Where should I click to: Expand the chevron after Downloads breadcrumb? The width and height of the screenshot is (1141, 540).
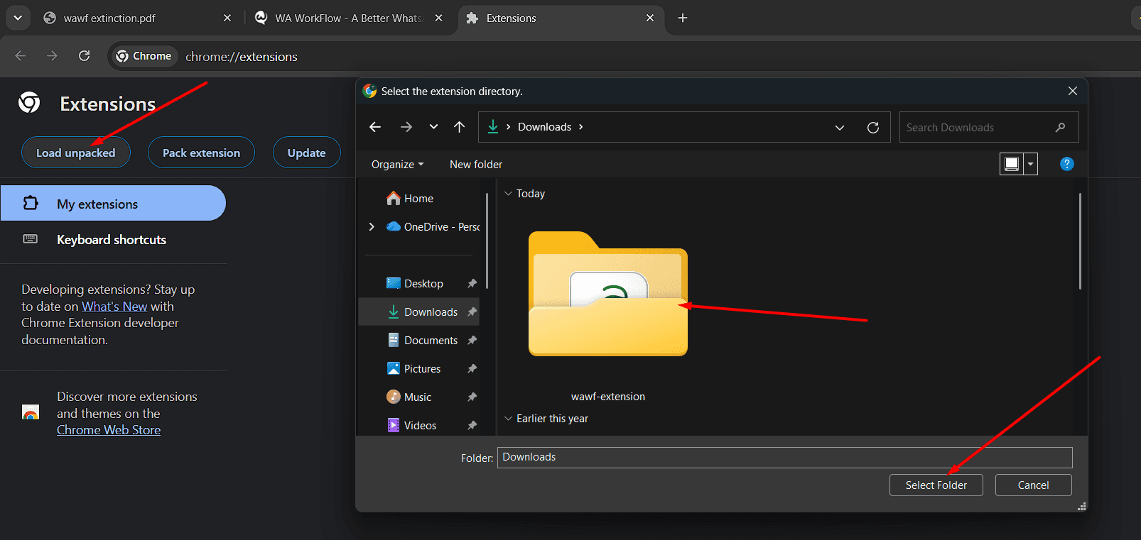tap(581, 127)
